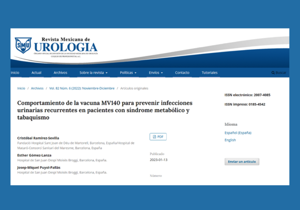Switch language to English
300x210 pixels.
pos(230,140)
